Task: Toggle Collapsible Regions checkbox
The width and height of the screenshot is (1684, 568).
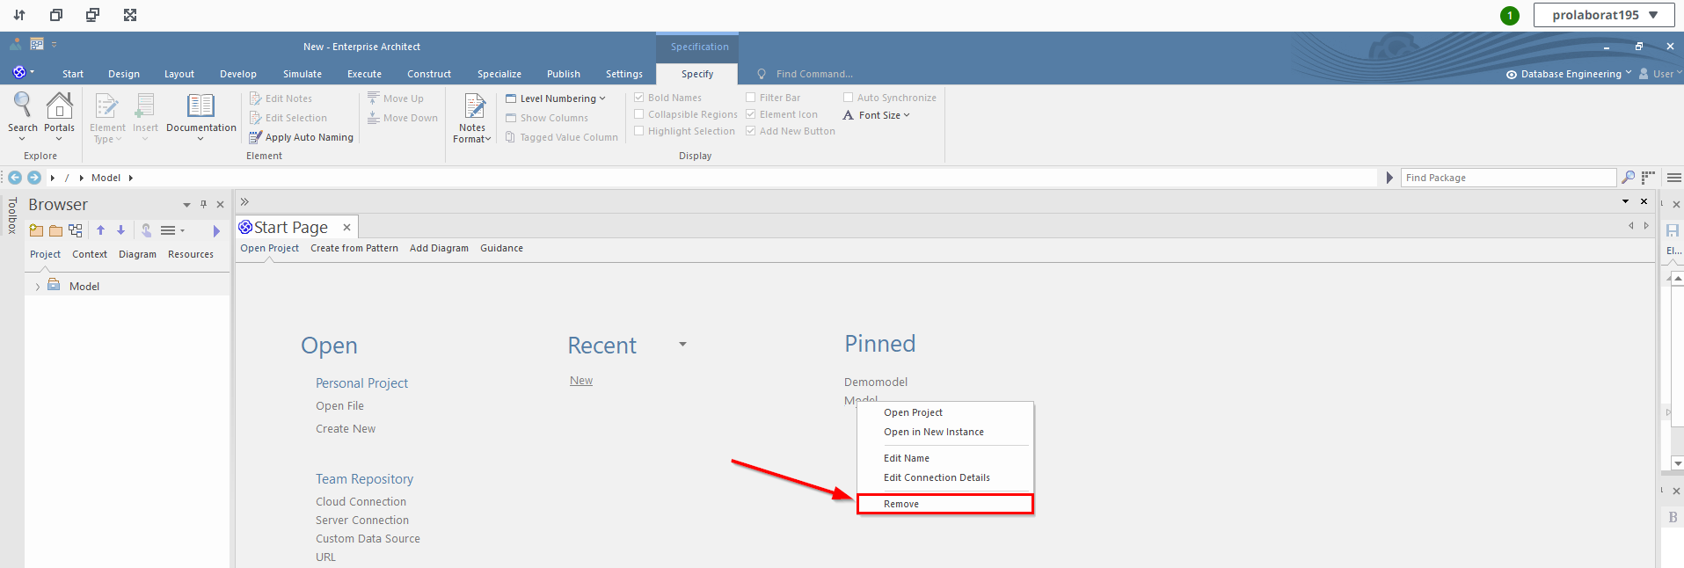Action: click(x=639, y=114)
